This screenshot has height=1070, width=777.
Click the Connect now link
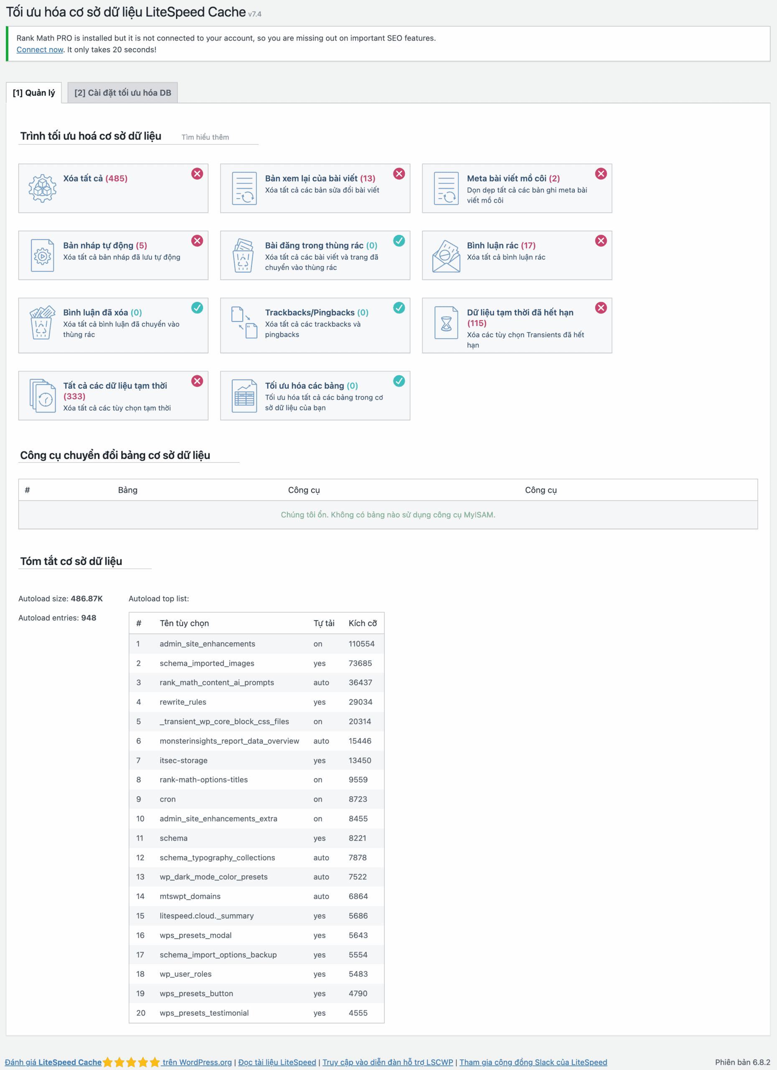[40, 50]
